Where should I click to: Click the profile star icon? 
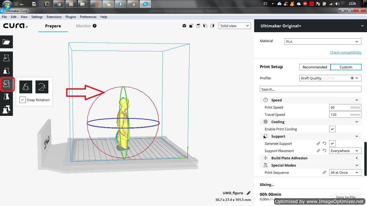click(x=352, y=78)
